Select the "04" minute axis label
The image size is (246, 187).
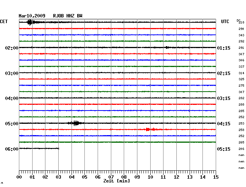[72, 177]
